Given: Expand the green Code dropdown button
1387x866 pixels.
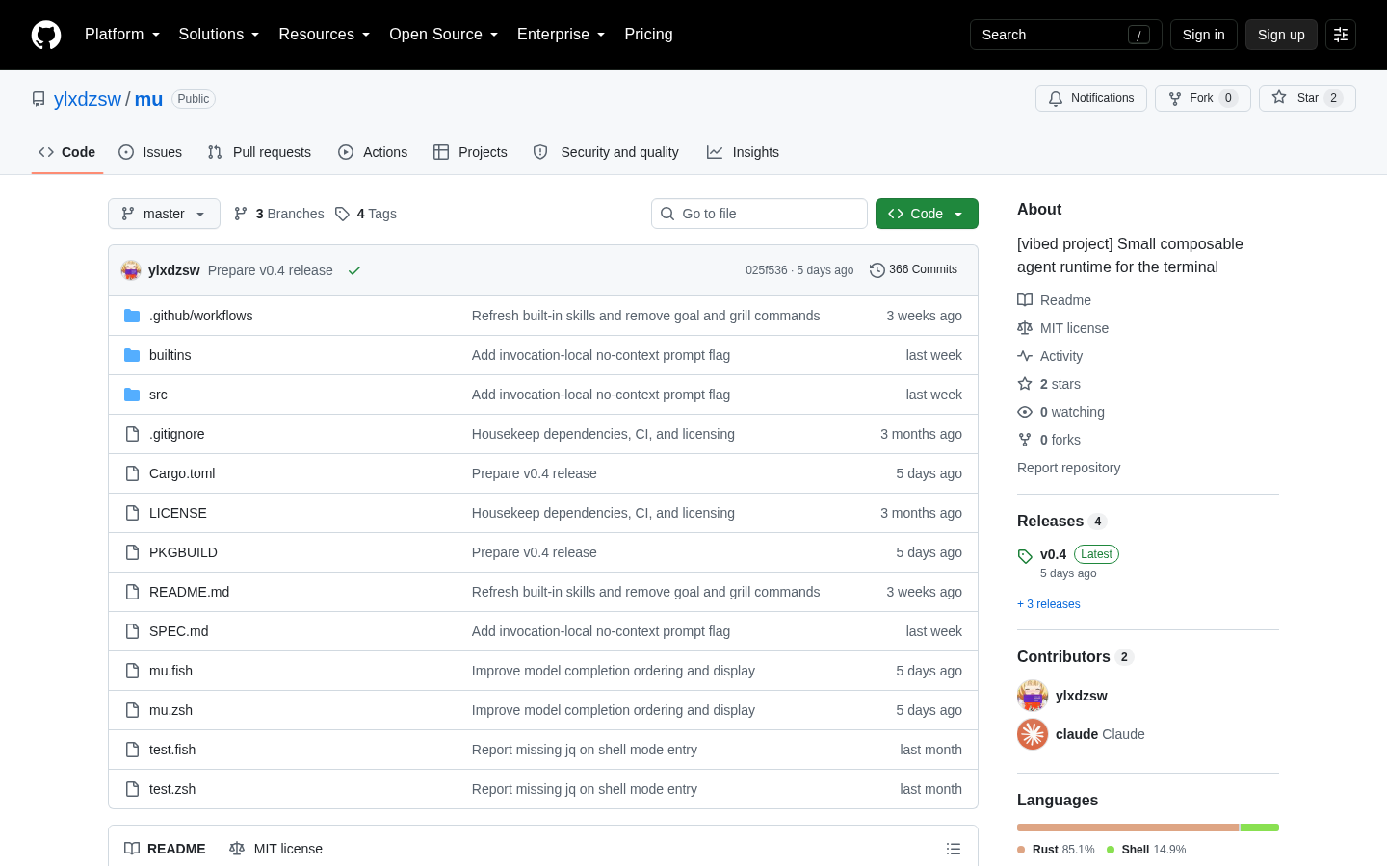Looking at the screenshot, I should point(927,214).
